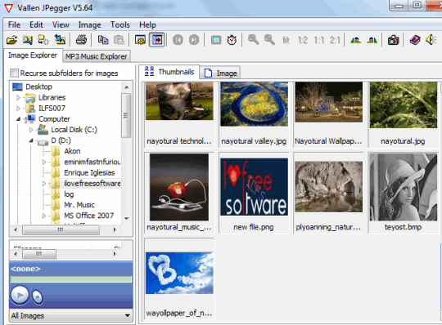
Task: Select the Desktop tree item
Action: click(39, 87)
